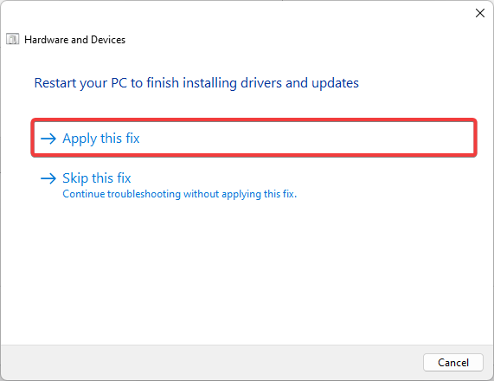The image size is (494, 381).
Task: Click the word 'fix' in Apply this fix
Action: pos(132,139)
